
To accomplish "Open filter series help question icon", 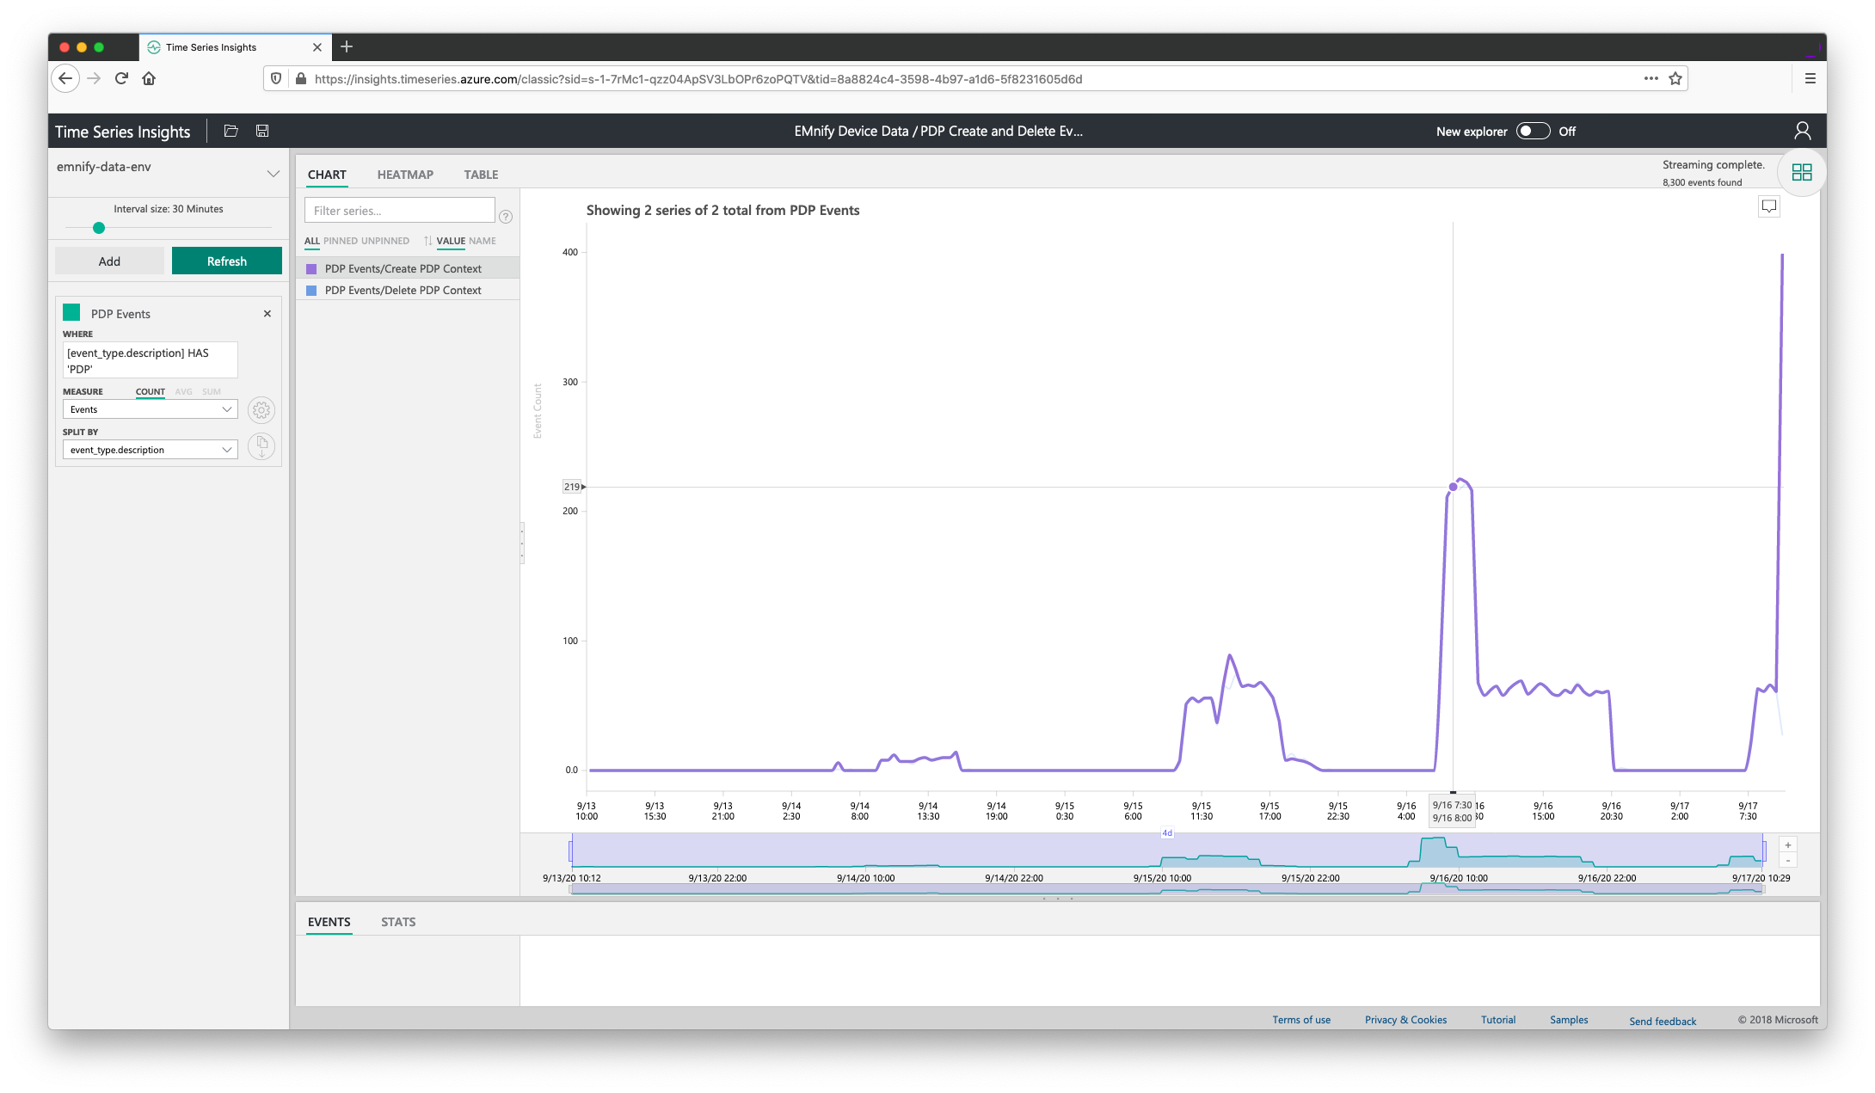I will 506,217.
